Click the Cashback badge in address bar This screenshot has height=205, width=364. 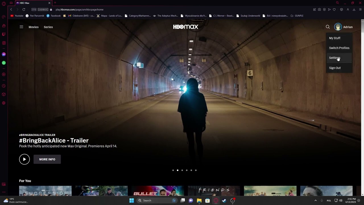tap(43, 9)
